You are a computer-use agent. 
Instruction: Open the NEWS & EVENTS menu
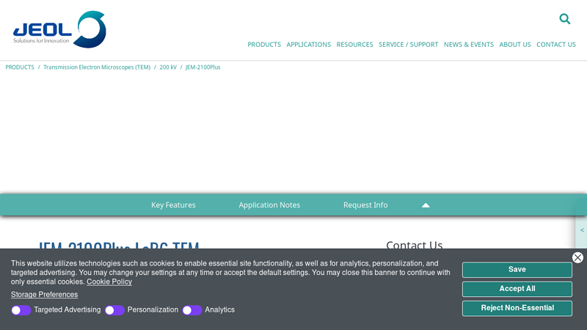(468, 45)
